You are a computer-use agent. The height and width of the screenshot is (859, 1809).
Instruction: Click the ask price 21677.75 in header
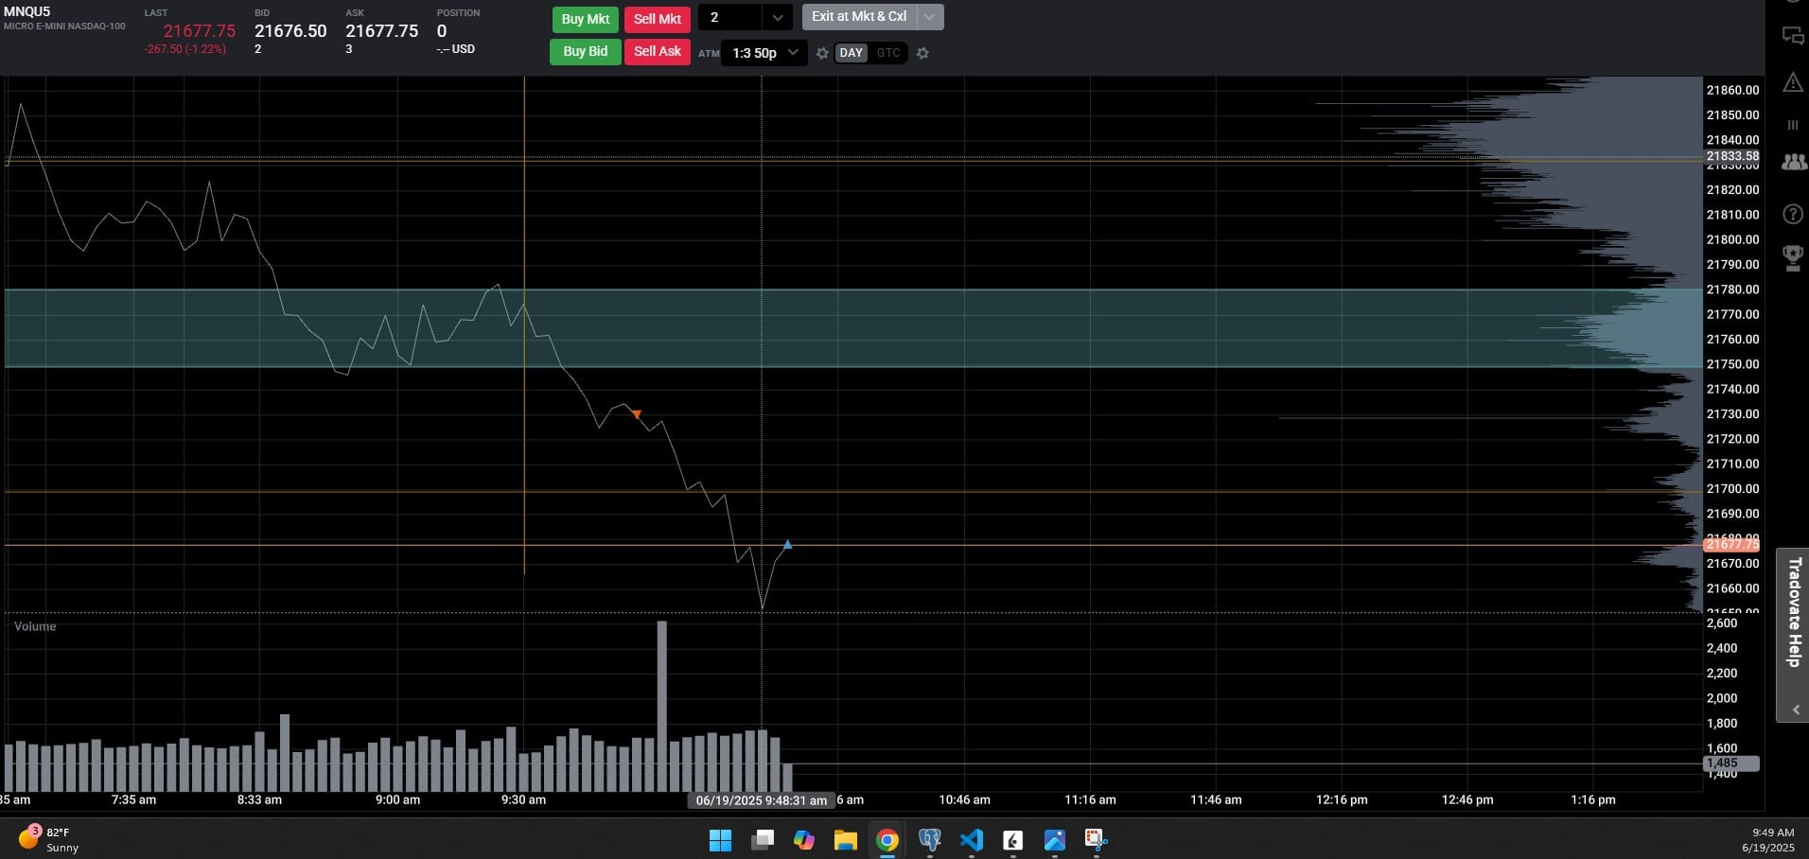[x=381, y=31]
